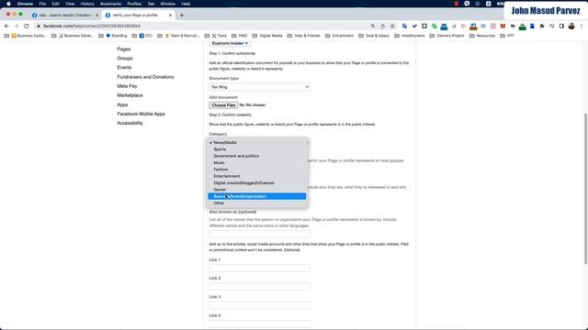This screenshot has width=588, height=330.
Task: Click the Choose Files button
Action: coord(223,105)
